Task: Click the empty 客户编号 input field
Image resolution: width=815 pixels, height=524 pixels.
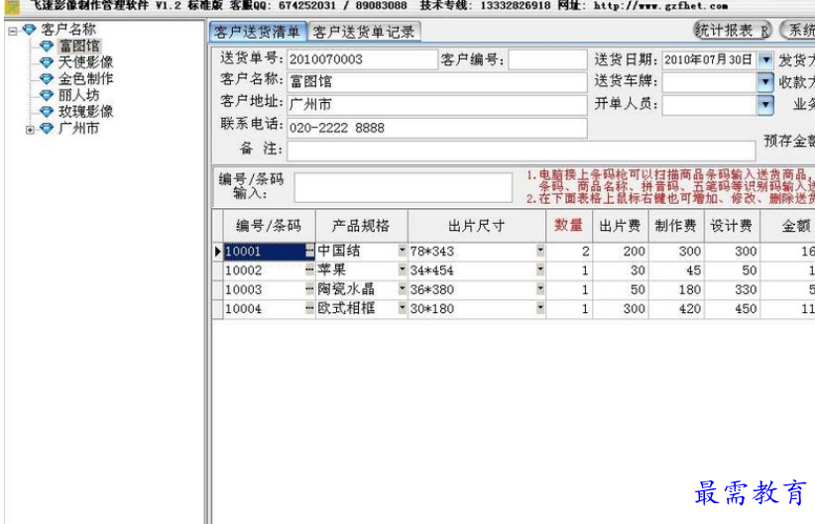Action: point(547,59)
